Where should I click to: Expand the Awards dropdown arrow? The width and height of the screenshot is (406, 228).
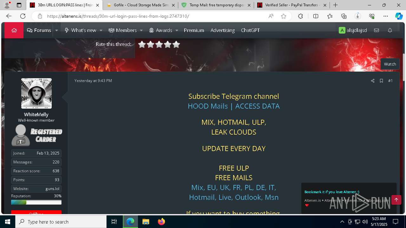coord(177,30)
